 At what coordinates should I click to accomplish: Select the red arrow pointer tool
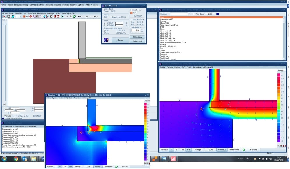click(4, 17)
